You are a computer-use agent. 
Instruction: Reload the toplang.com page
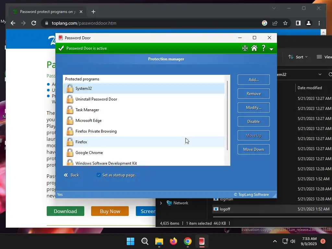coord(34,23)
